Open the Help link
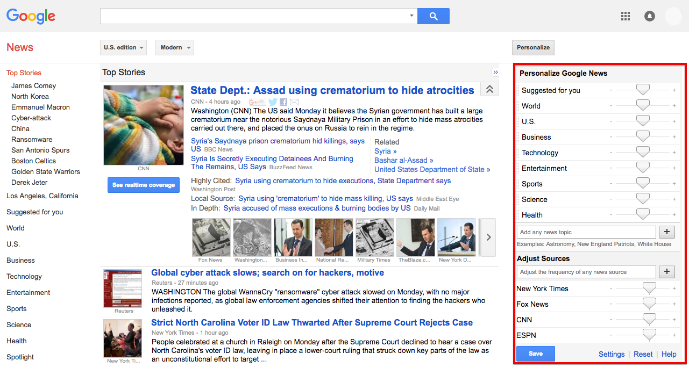Image resolution: width=689 pixels, height=368 pixels. (x=669, y=355)
